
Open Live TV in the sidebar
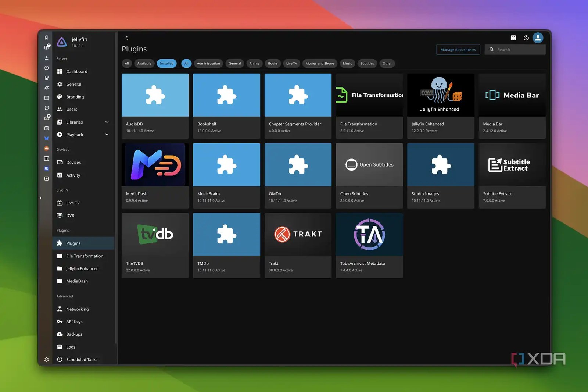point(83,203)
